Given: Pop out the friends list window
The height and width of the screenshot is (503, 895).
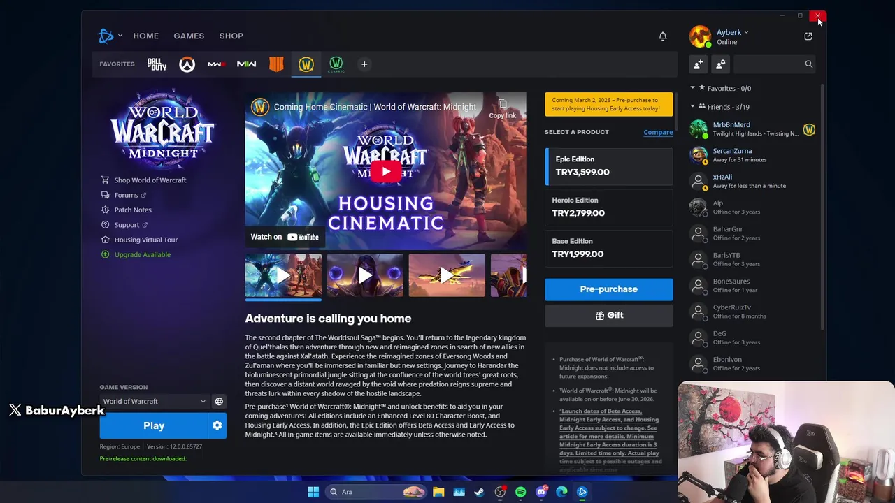Looking at the screenshot, I should point(808,36).
